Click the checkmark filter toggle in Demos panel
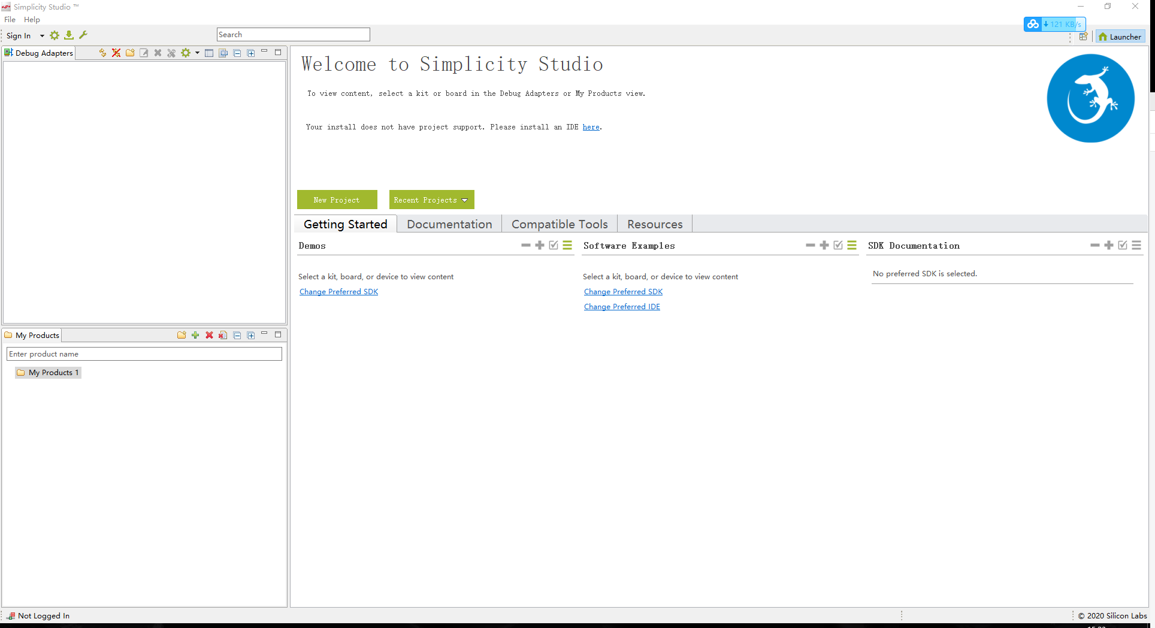Viewport: 1155px width, 628px height. [x=553, y=245]
